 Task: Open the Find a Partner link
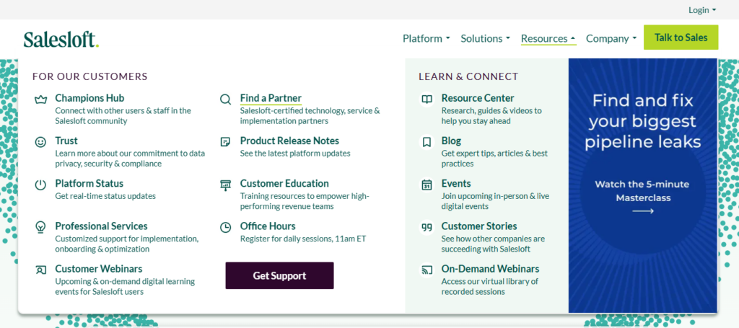point(271,98)
